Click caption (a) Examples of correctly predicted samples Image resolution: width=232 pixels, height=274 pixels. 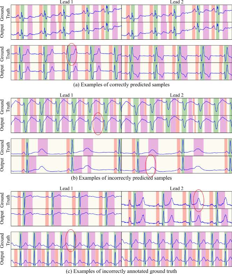click(121, 85)
